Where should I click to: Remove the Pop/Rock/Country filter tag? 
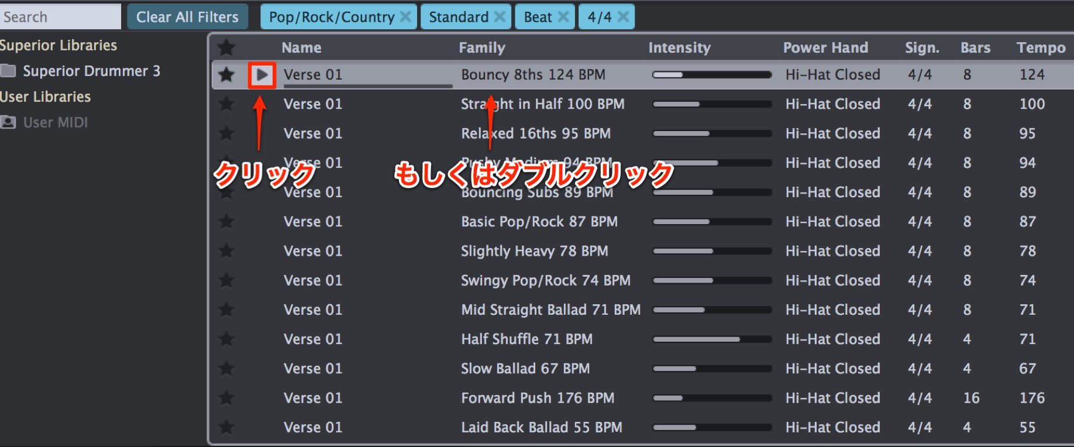pyautogui.click(x=405, y=17)
